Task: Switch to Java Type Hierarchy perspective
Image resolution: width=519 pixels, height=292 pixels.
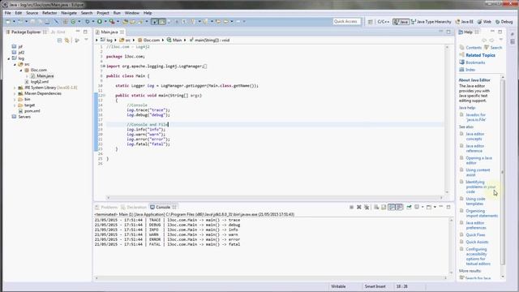Action: 431,22
